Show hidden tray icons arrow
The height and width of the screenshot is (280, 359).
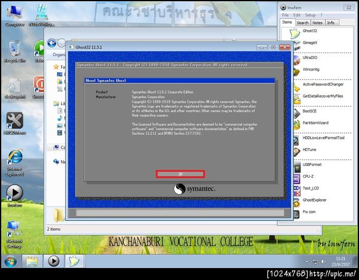[306, 261]
